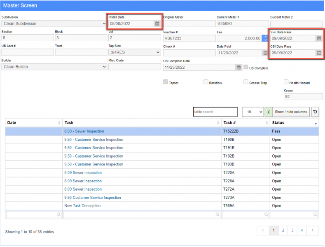Open the Install Date calendar picker
This screenshot has width=325, height=247.
(157, 24)
